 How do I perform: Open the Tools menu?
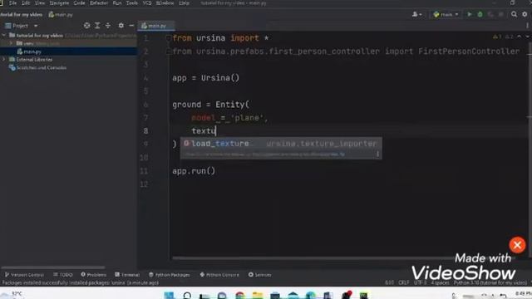tap(132, 3)
